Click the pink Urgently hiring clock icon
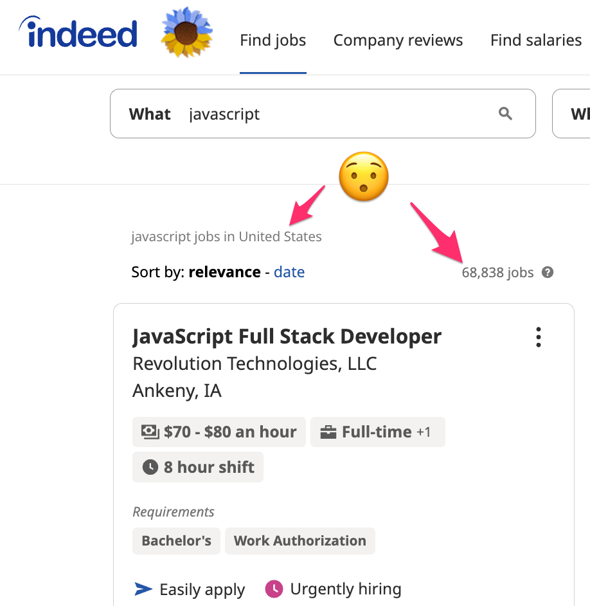Screen dimensions: 590x606 (274, 589)
